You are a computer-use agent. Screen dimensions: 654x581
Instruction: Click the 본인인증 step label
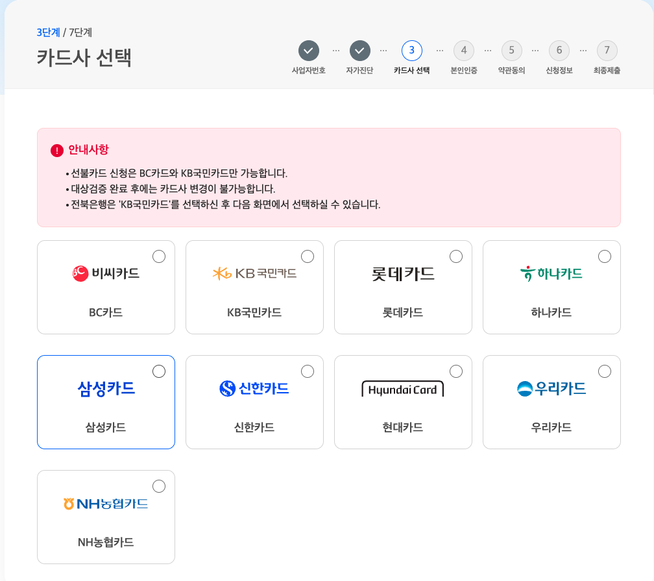(464, 71)
